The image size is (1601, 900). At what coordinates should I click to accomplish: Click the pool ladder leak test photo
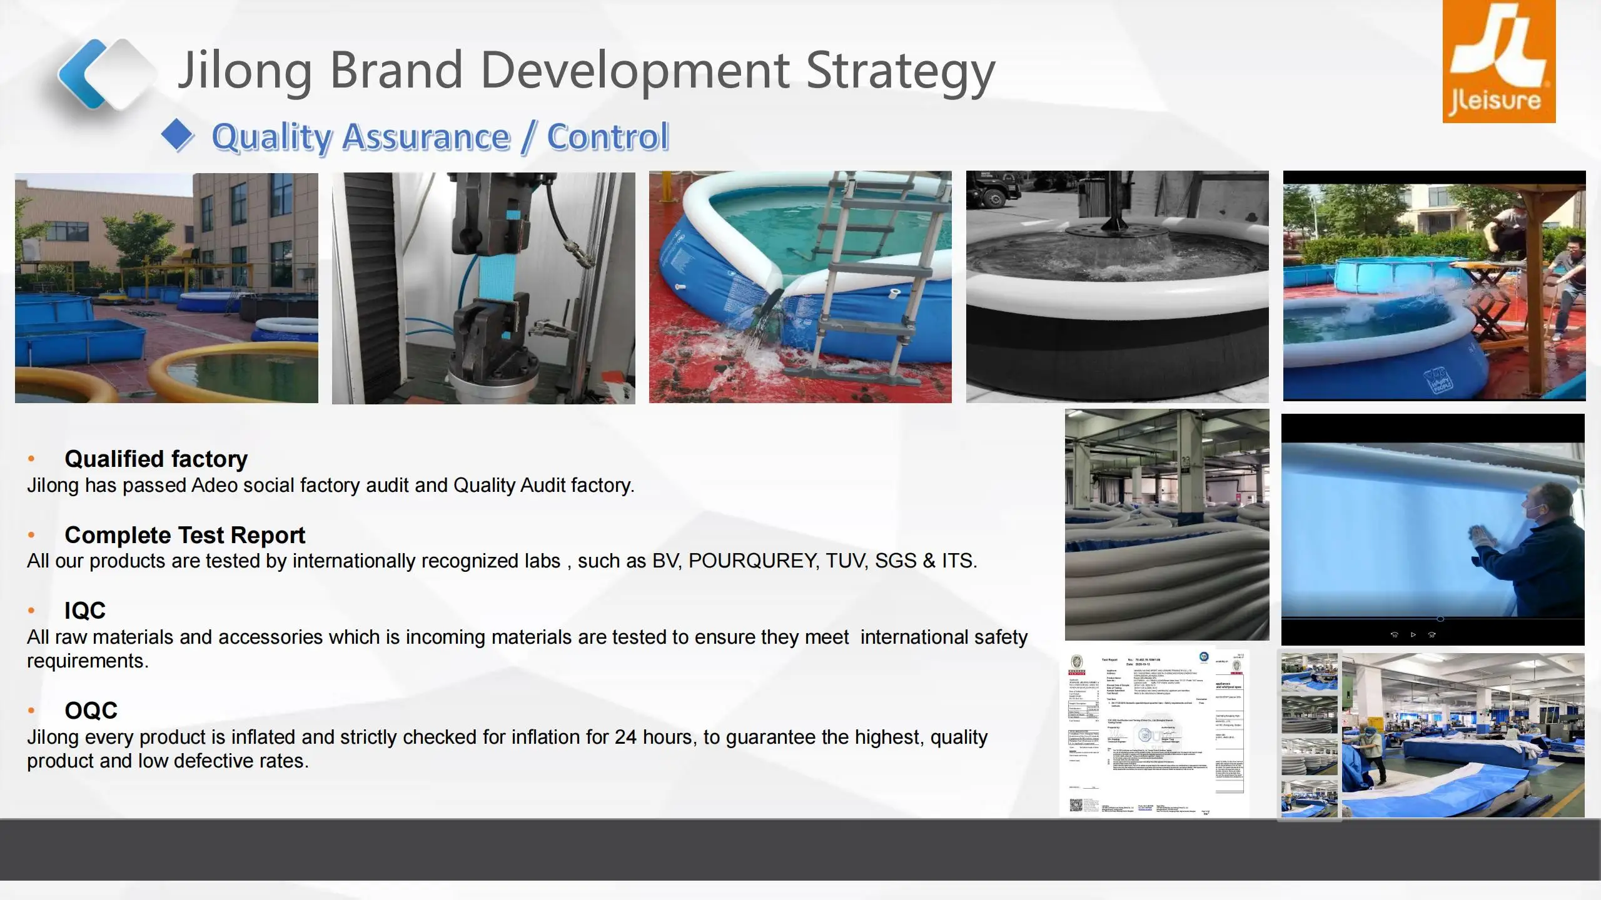coord(800,287)
